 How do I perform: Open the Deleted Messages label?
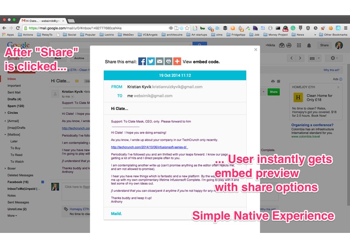pos(20,175)
